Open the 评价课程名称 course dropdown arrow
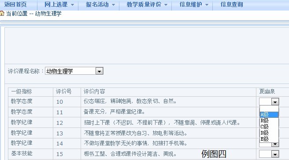The height and width of the screenshot is (160, 289). pyautogui.click(x=100, y=71)
